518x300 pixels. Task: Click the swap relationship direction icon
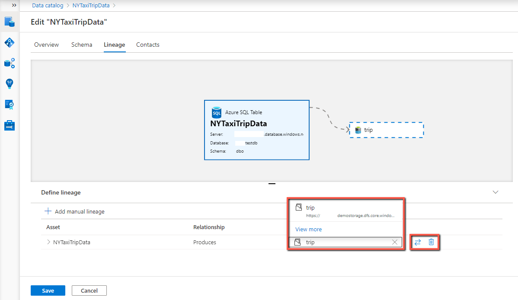pyautogui.click(x=417, y=242)
